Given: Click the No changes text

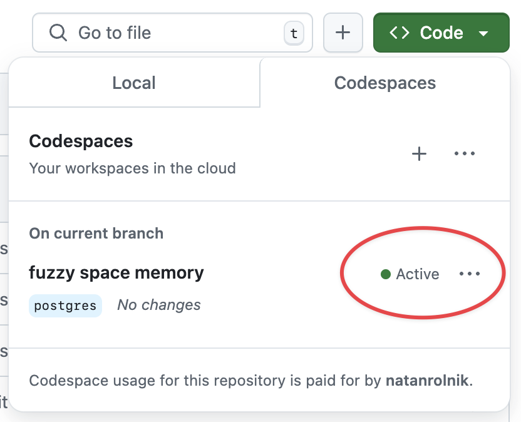Looking at the screenshot, I should [x=158, y=305].
